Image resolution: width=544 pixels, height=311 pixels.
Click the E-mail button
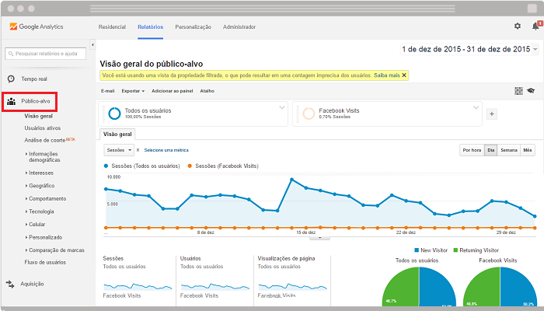point(107,91)
